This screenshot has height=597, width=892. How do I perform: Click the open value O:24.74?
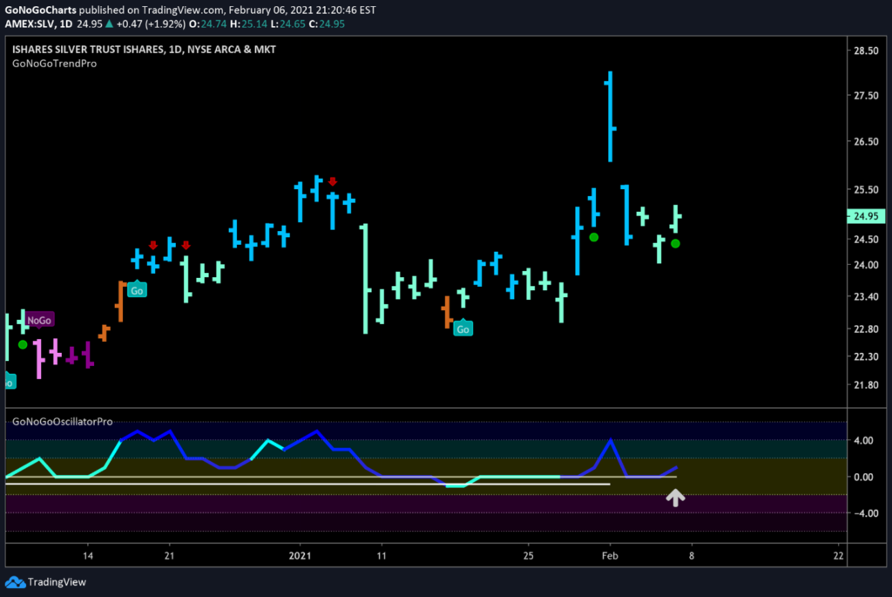tap(207, 24)
